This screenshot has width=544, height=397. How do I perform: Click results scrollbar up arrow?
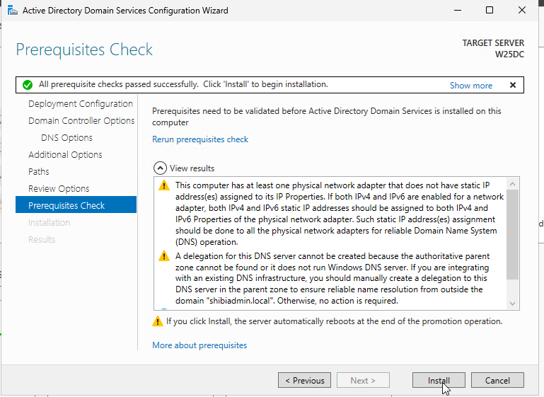click(512, 184)
